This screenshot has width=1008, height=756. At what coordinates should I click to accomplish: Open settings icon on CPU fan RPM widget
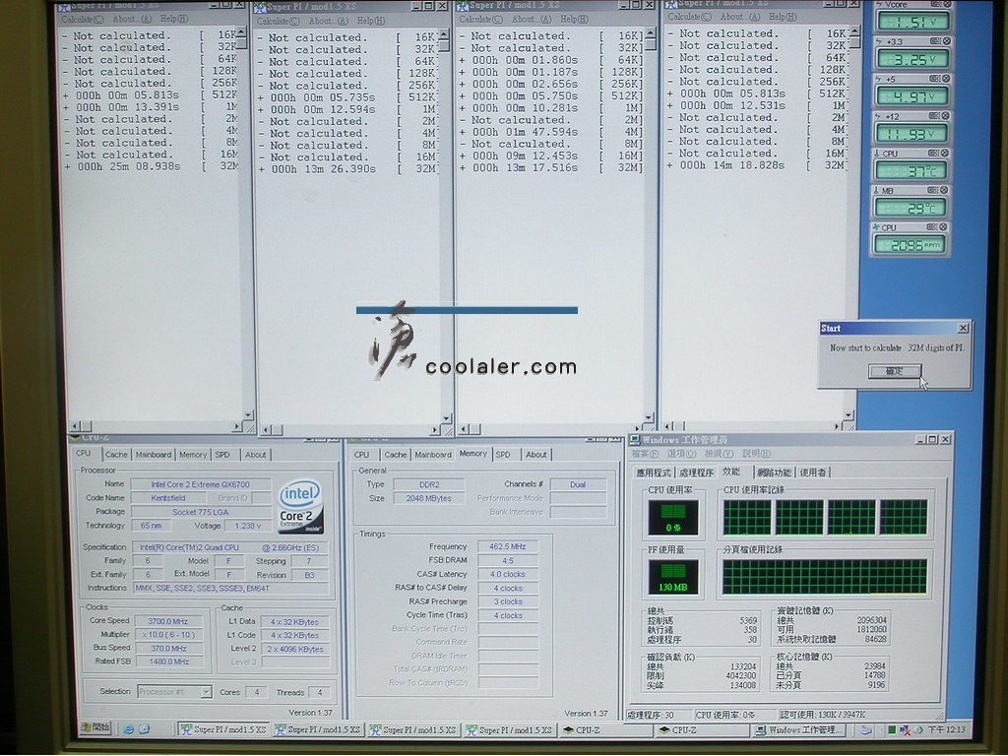(x=931, y=227)
